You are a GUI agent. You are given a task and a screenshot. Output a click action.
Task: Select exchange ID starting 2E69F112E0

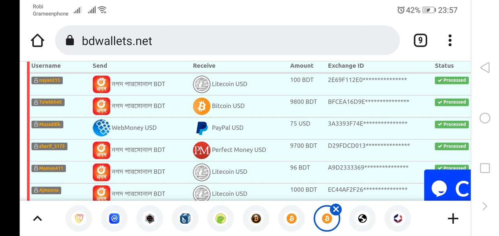(x=367, y=80)
